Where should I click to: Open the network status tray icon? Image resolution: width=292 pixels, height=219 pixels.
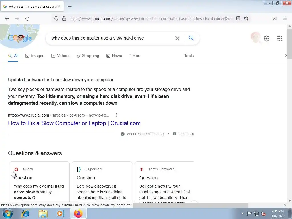(256, 214)
